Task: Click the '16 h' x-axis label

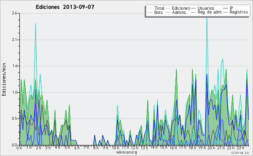Action: coord(173,148)
